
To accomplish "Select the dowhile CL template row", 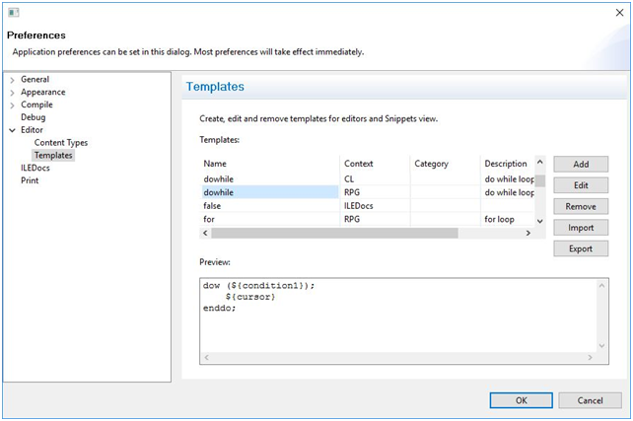I will tap(368, 178).
